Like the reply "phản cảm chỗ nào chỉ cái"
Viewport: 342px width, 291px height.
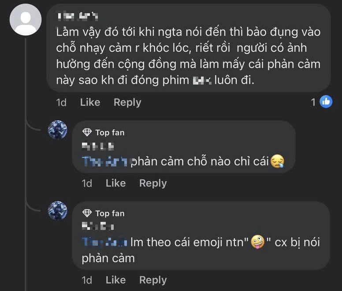(x=115, y=183)
